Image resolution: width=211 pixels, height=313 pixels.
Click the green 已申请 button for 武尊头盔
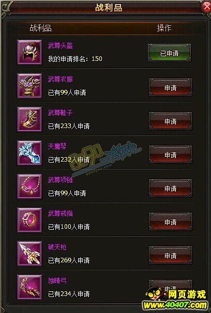coord(170,53)
